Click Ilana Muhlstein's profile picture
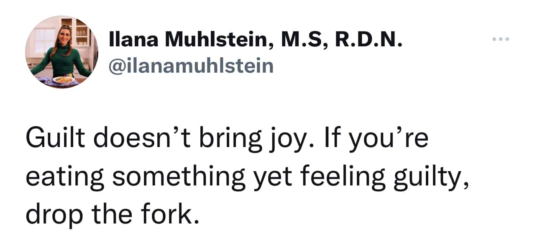This screenshot has height=244, width=537. 61,52
